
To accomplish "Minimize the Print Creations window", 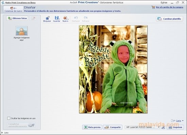I will pos(172,3).
